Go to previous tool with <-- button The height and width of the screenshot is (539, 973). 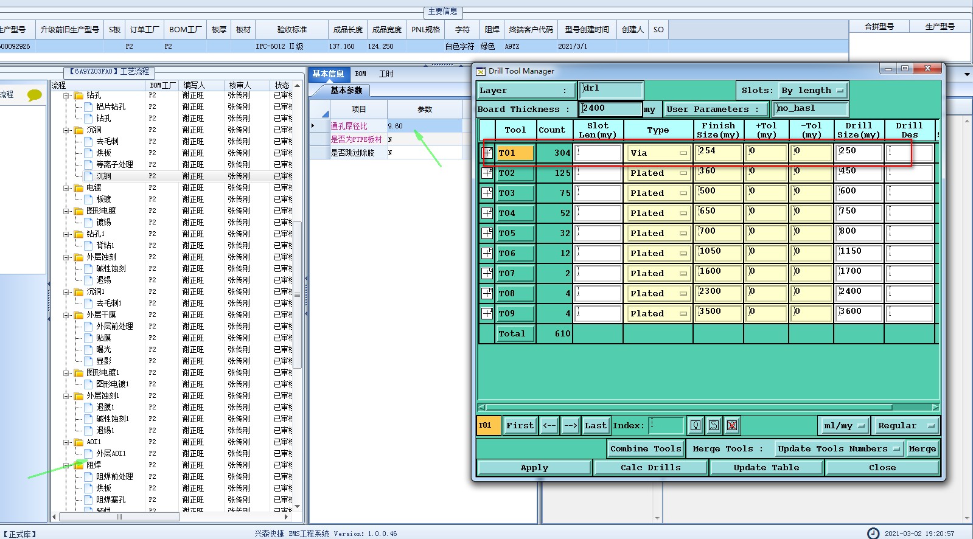click(x=549, y=425)
